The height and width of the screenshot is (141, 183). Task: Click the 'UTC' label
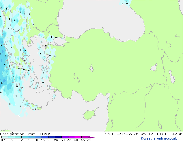click(x=159, y=134)
